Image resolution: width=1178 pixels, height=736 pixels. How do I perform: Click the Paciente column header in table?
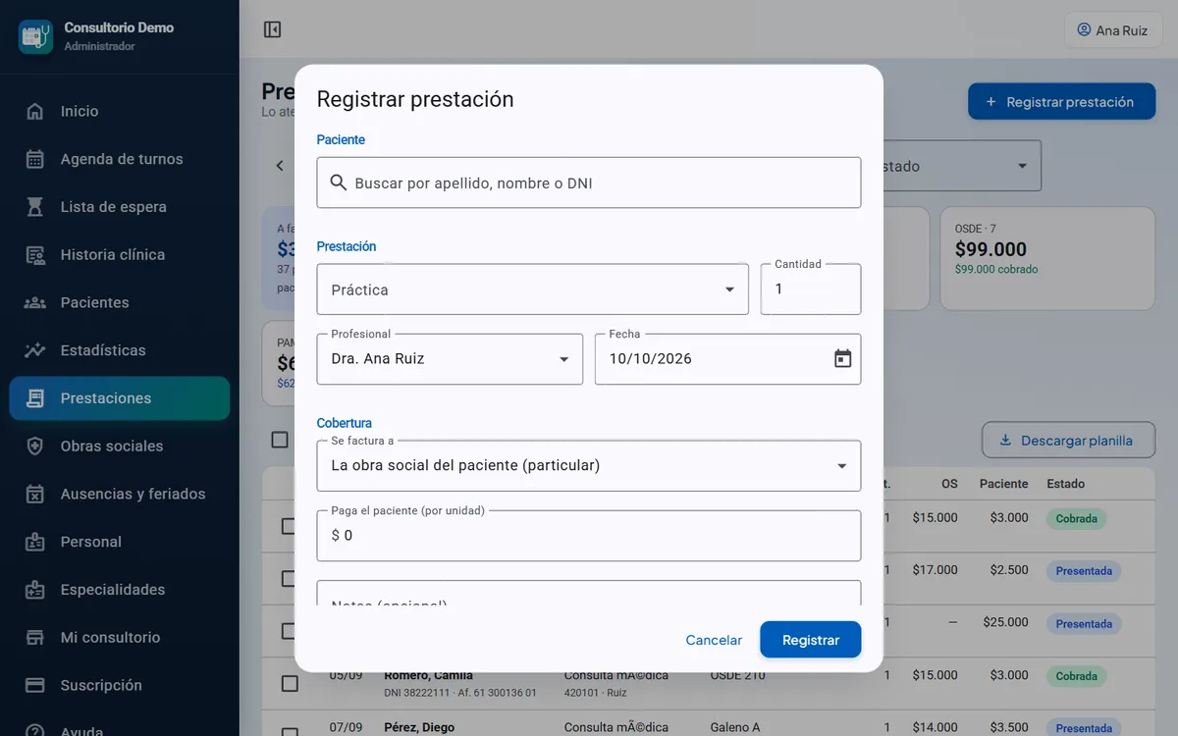pos(1003,484)
